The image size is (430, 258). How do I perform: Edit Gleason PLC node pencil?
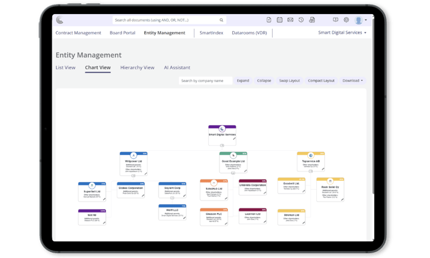point(226,224)
